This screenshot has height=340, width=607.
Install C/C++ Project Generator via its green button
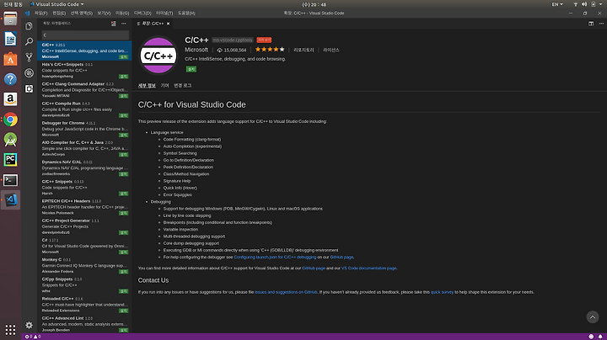pyautogui.click(x=123, y=232)
